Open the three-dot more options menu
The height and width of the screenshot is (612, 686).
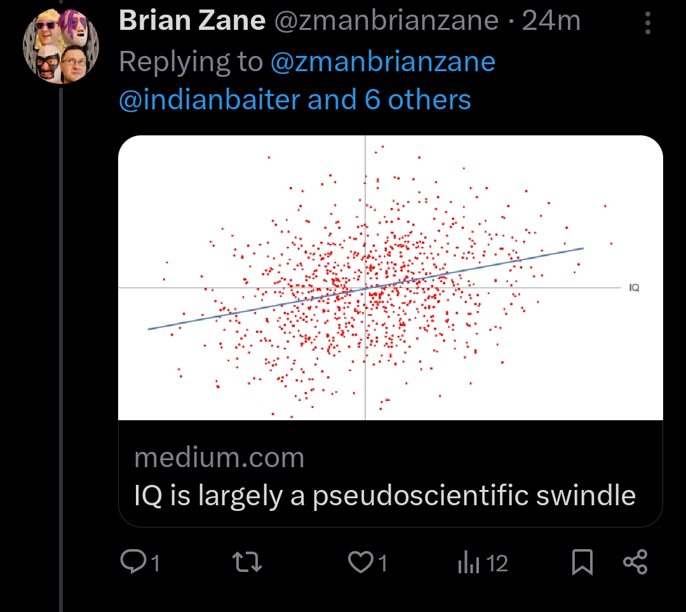[647, 23]
